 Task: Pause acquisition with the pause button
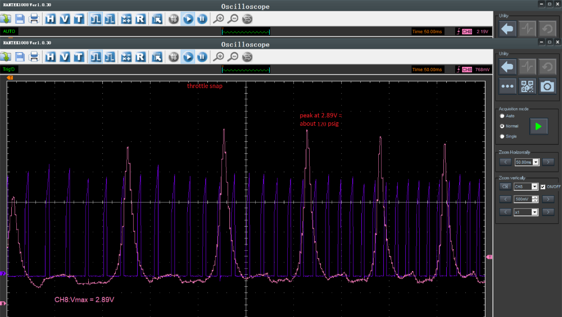pos(202,57)
